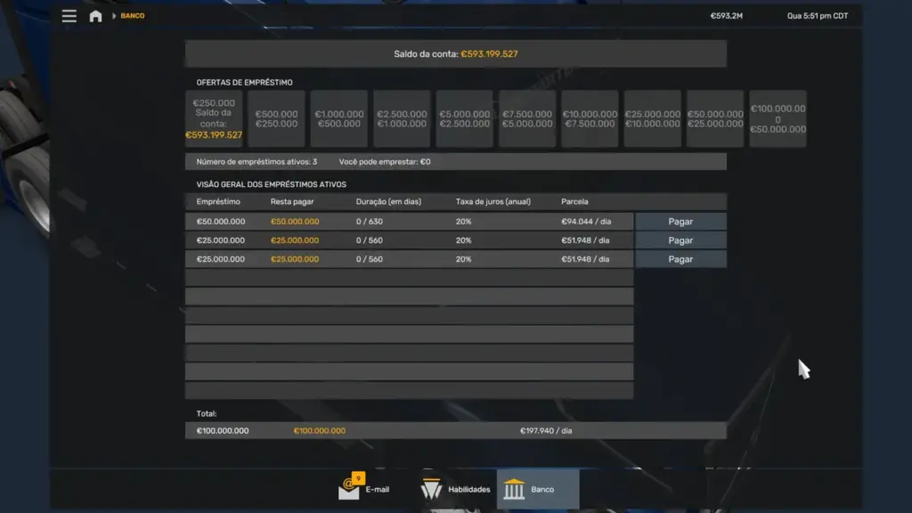Pay the €25.000.000 loan in the second row

[x=680, y=240]
